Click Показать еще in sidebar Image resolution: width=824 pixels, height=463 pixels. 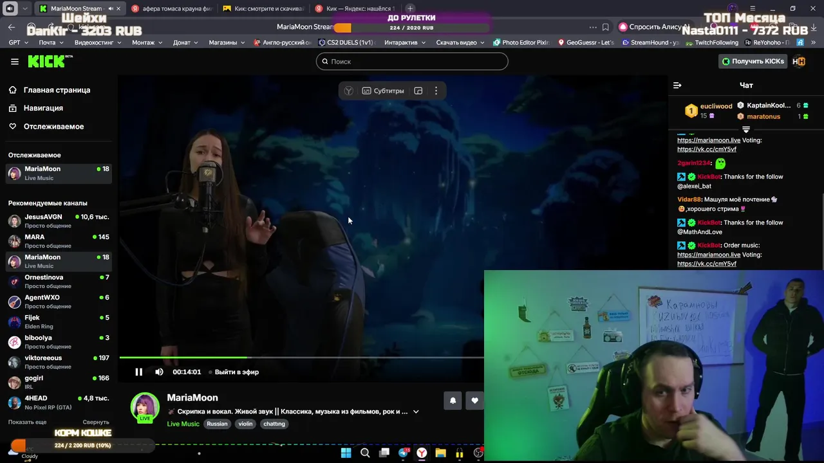click(27, 422)
